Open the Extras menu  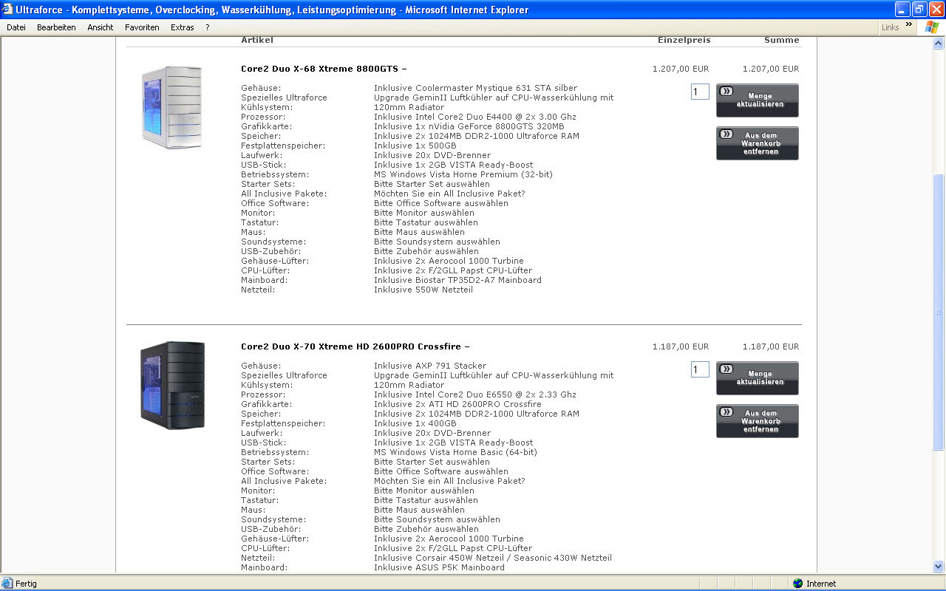183,27
